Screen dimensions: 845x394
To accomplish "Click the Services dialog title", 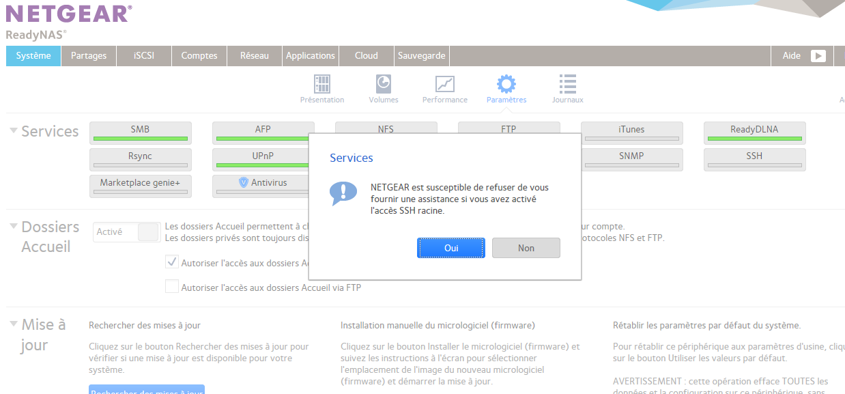I will (352, 158).
